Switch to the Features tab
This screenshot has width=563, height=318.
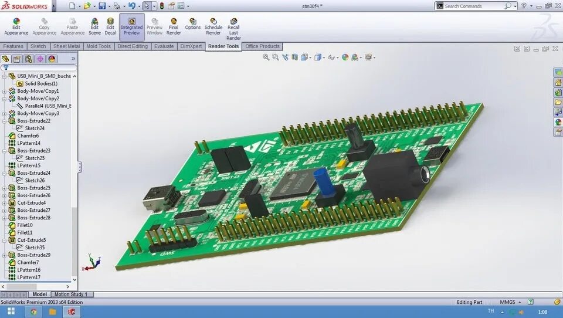click(x=13, y=46)
